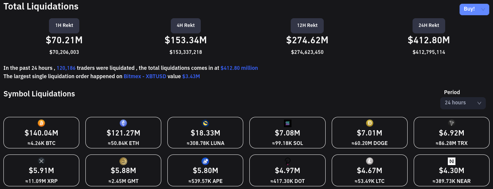The height and width of the screenshot is (189, 493).
Task: Click the NEAR protocol icon
Action: point(452,161)
